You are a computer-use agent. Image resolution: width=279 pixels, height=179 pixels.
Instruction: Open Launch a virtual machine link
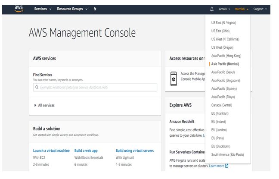[x=51, y=151]
